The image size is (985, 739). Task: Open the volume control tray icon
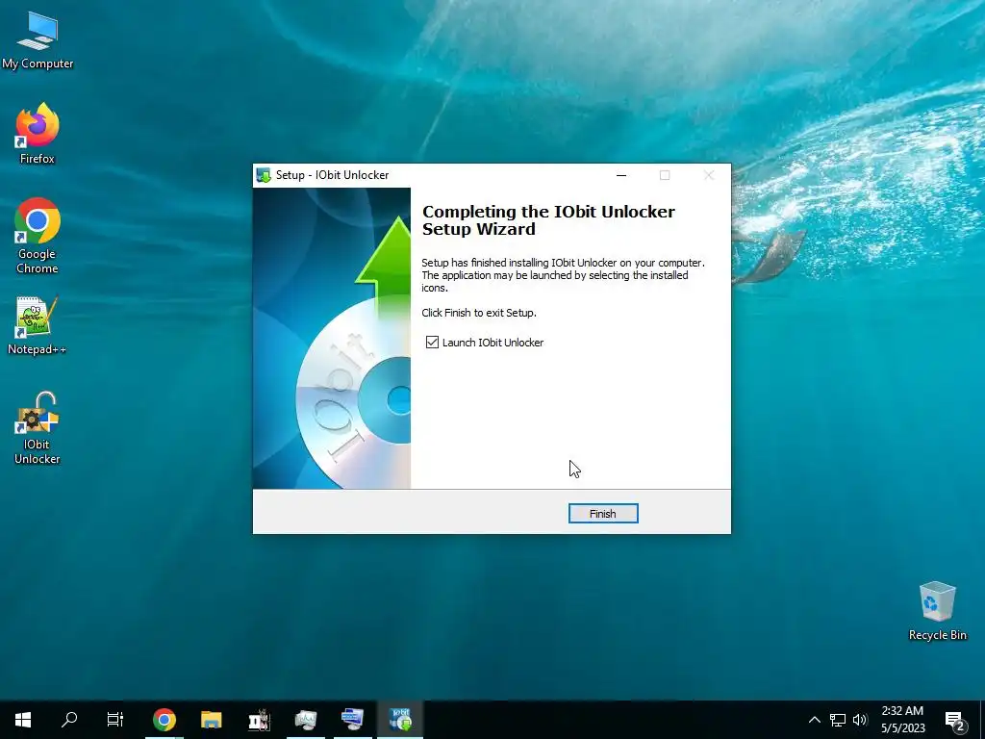(x=860, y=720)
